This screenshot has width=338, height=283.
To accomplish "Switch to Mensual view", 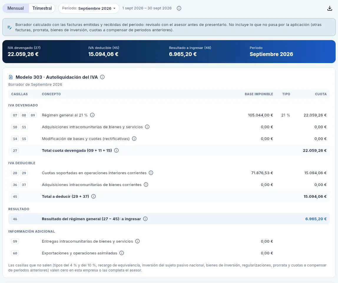I will point(16,8).
